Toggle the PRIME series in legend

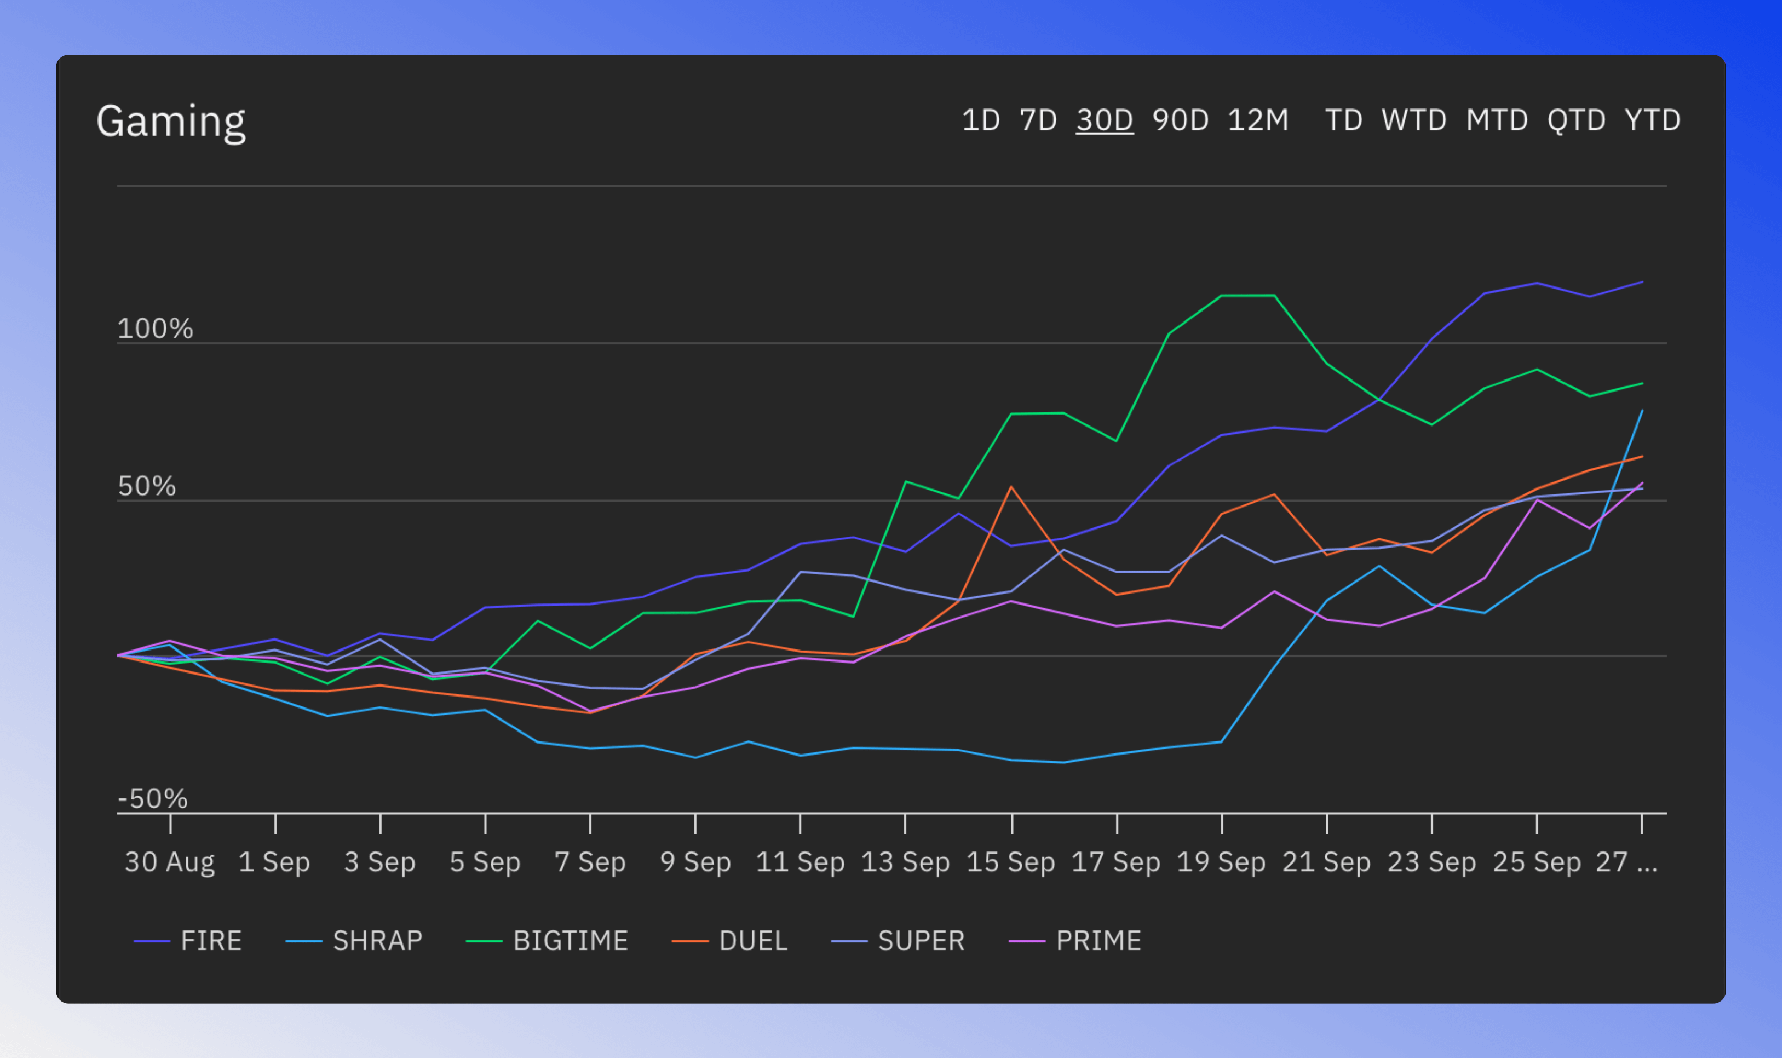tap(1075, 941)
